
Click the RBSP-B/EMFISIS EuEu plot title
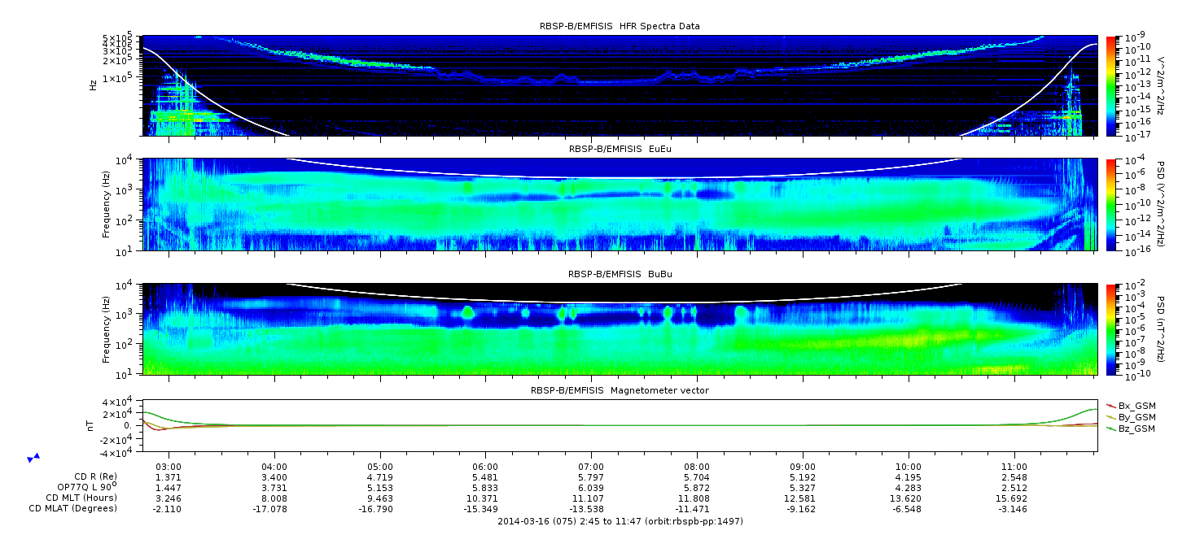click(620, 150)
